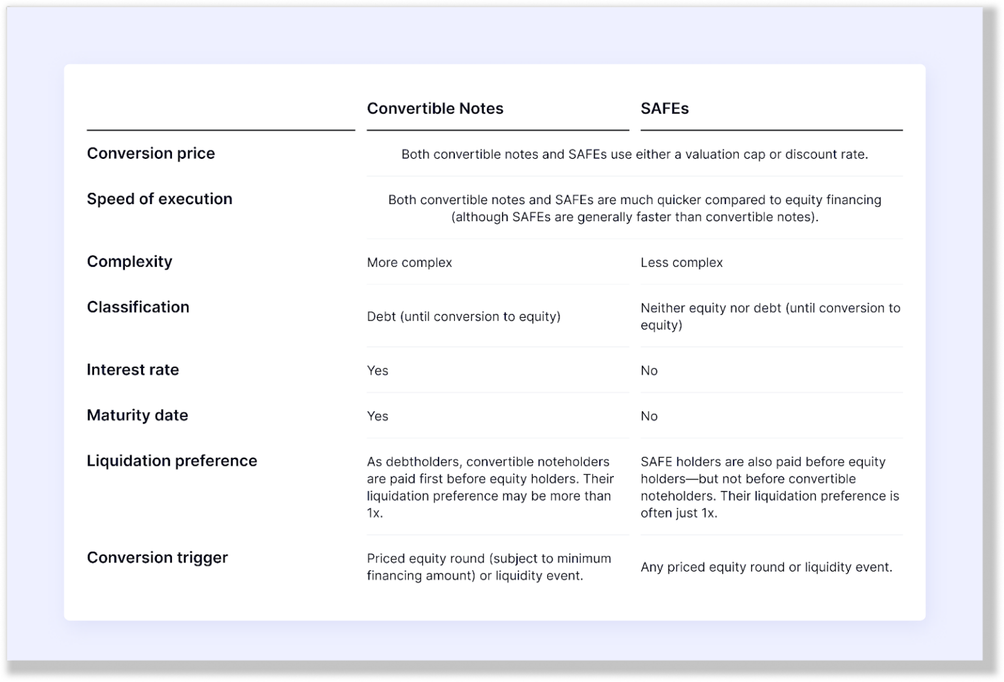Click the 'More complex' cell
Image resolution: width=1004 pixels, height=682 pixels.
(409, 263)
